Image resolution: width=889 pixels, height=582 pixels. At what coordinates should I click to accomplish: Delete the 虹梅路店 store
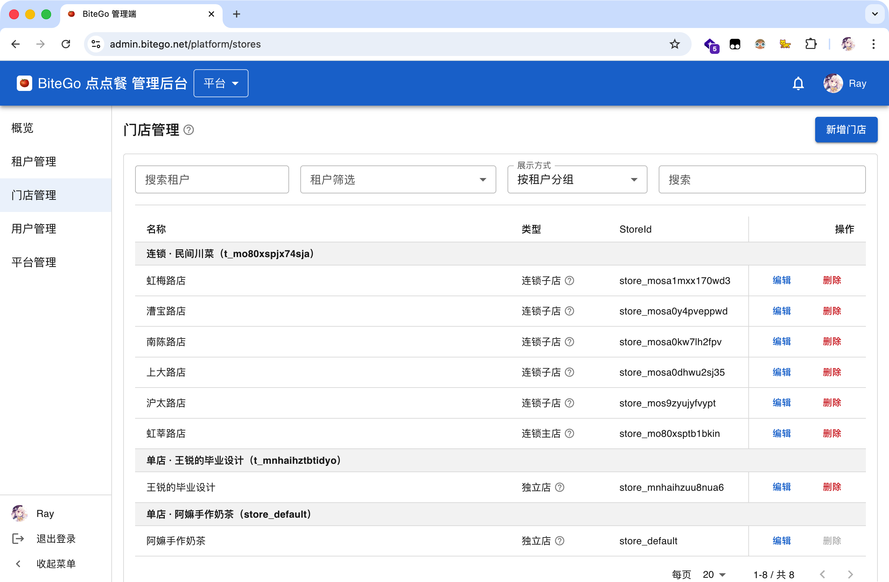[832, 281]
